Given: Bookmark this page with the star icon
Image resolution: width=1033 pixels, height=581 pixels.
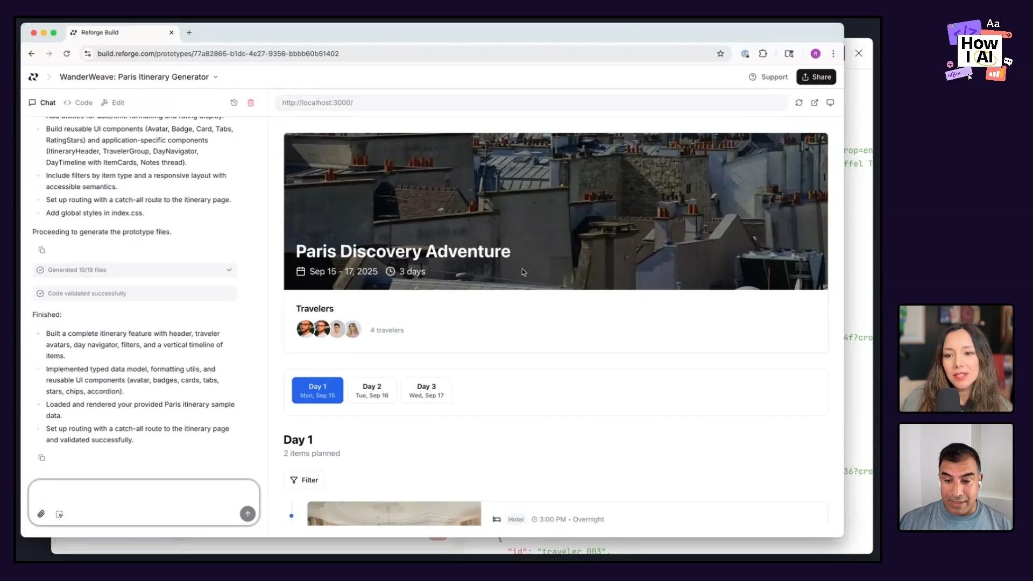Looking at the screenshot, I should point(720,54).
